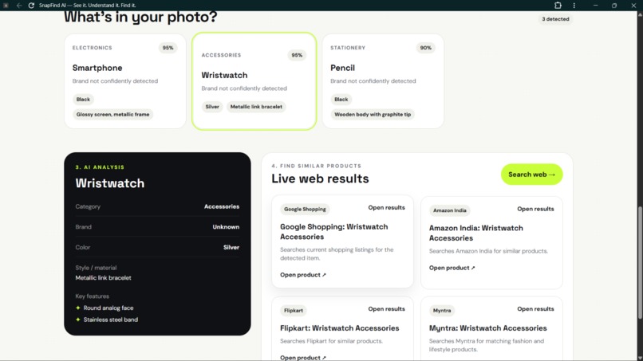Click 'Stainless steel band' key feature
Image resolution: width=643 pixels, height=361 pixels.
coord(111,320)
